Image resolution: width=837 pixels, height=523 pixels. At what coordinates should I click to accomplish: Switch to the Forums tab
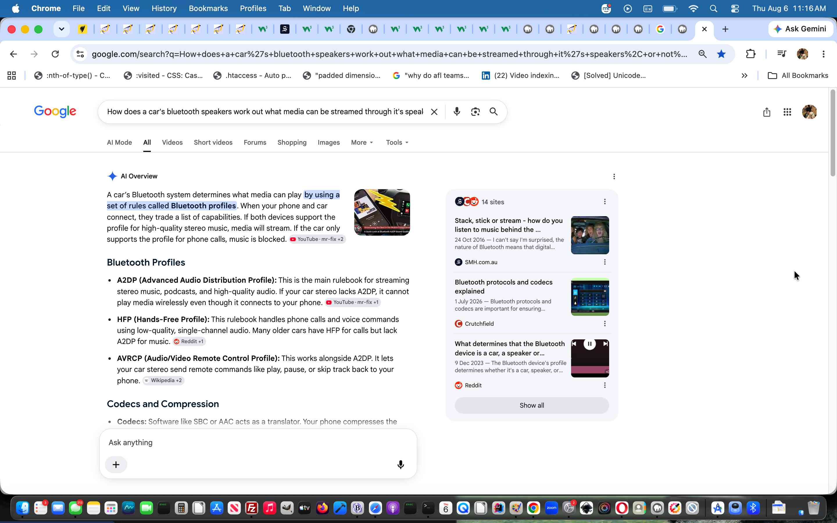click(255, 142)
